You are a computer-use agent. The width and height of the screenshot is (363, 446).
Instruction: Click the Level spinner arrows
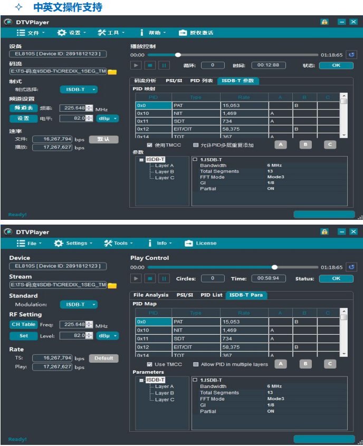[x=89, y=336]
